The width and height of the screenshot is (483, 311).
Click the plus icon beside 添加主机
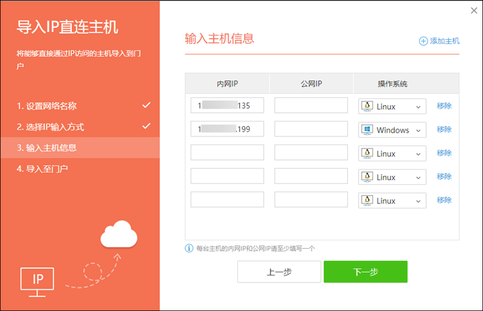coord(423,41)
